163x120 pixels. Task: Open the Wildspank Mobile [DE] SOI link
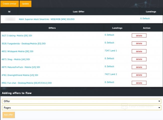point(17,51)
